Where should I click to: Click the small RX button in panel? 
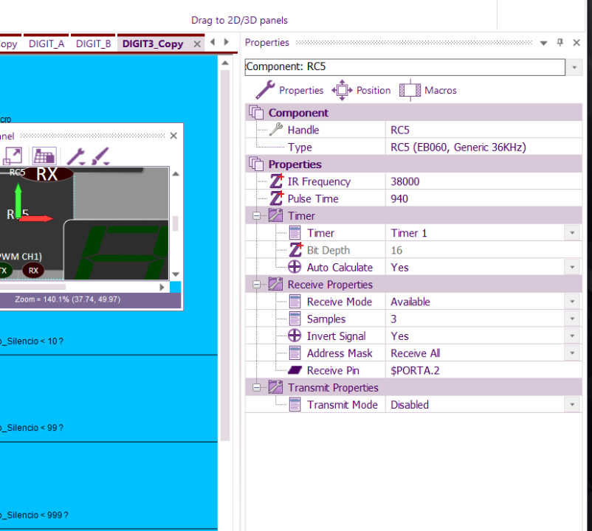33,271
